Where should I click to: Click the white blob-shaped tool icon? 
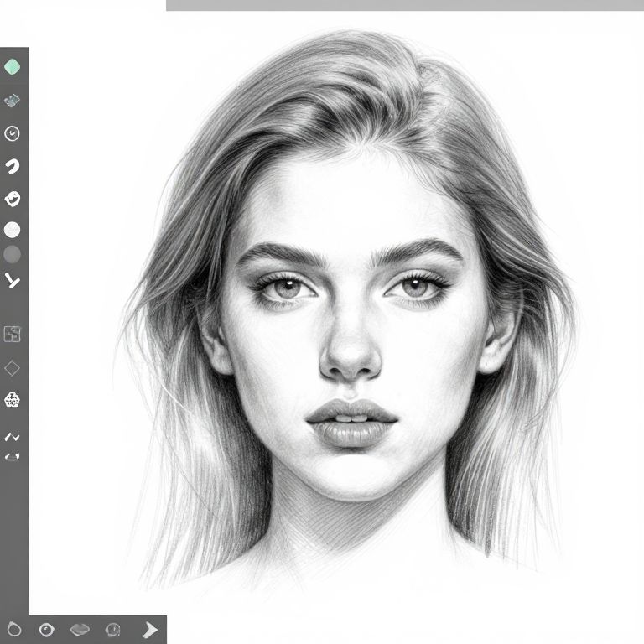pyautogui.click(x=12, y=199)
